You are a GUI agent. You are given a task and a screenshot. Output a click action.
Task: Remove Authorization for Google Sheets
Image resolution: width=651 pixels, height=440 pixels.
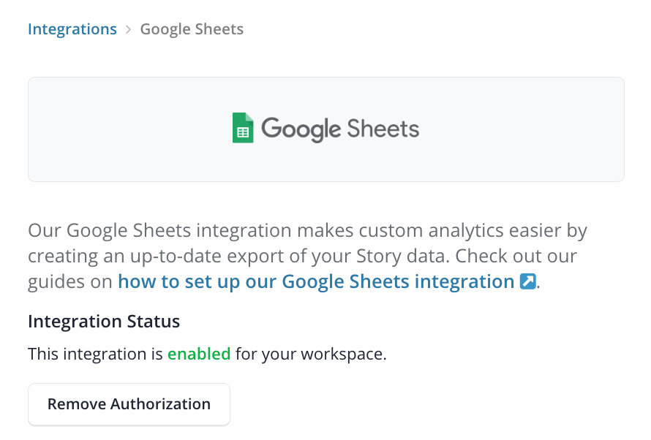[x=129, y=404]
